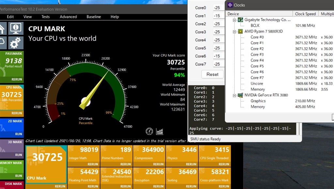
Task: Click the World Average value 12449
Action: tap(179, 90)
